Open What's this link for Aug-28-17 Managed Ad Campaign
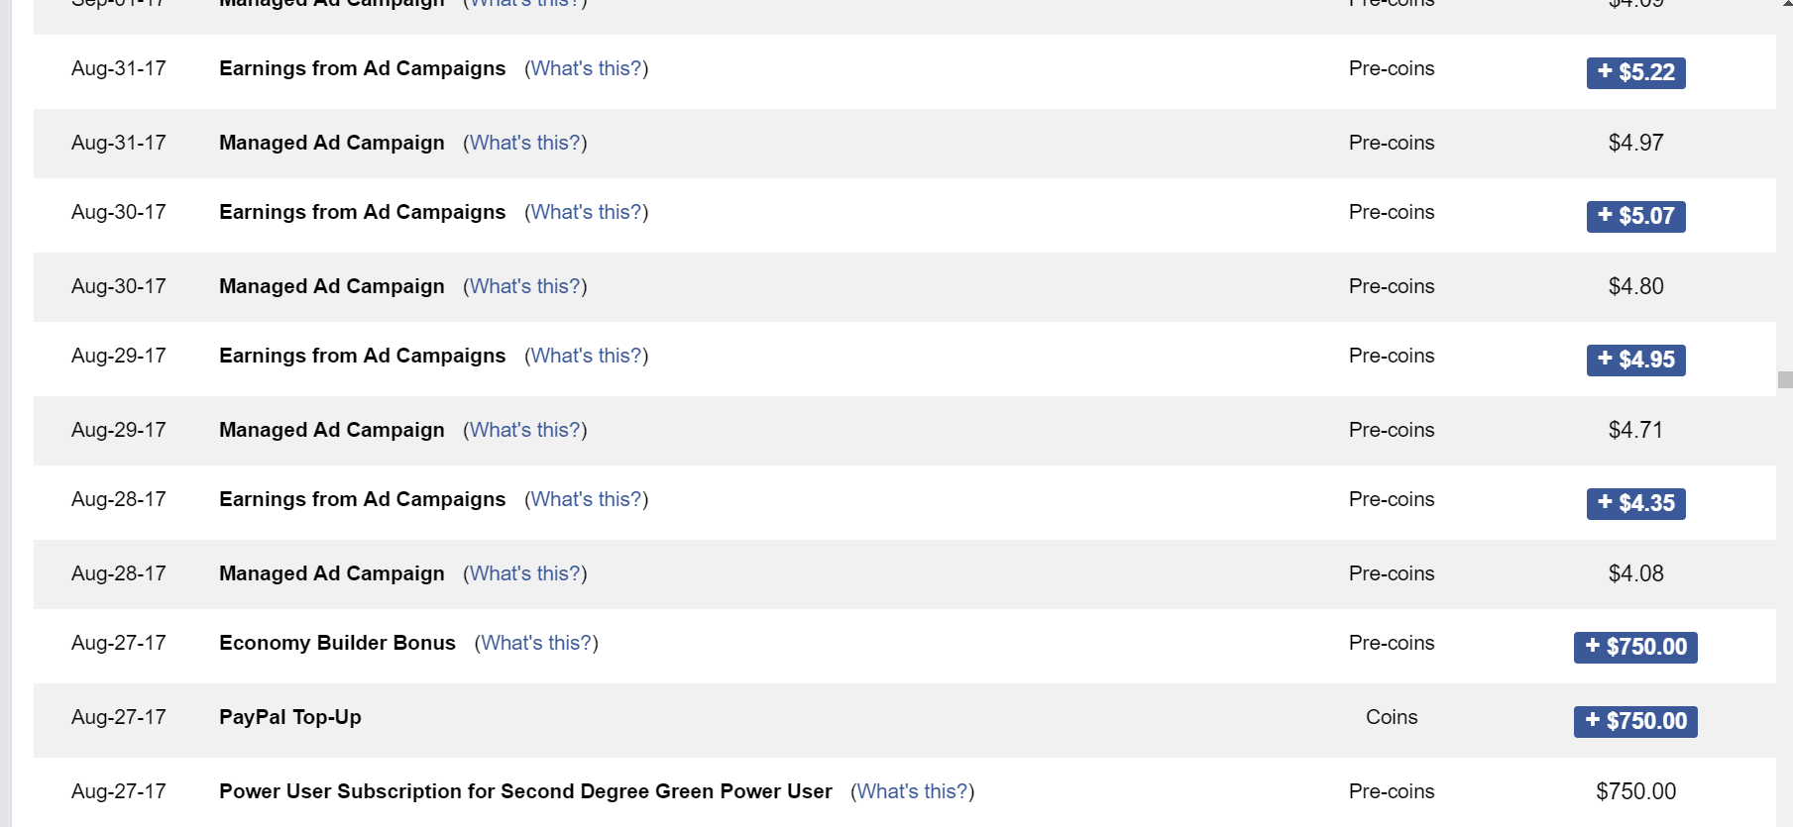Viewport: 1793px width, 827px height. point(524,573)
